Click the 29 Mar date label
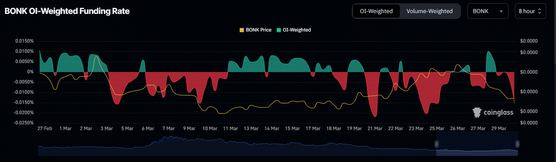The width and height of the screenshot is (556, 162). 499,128
